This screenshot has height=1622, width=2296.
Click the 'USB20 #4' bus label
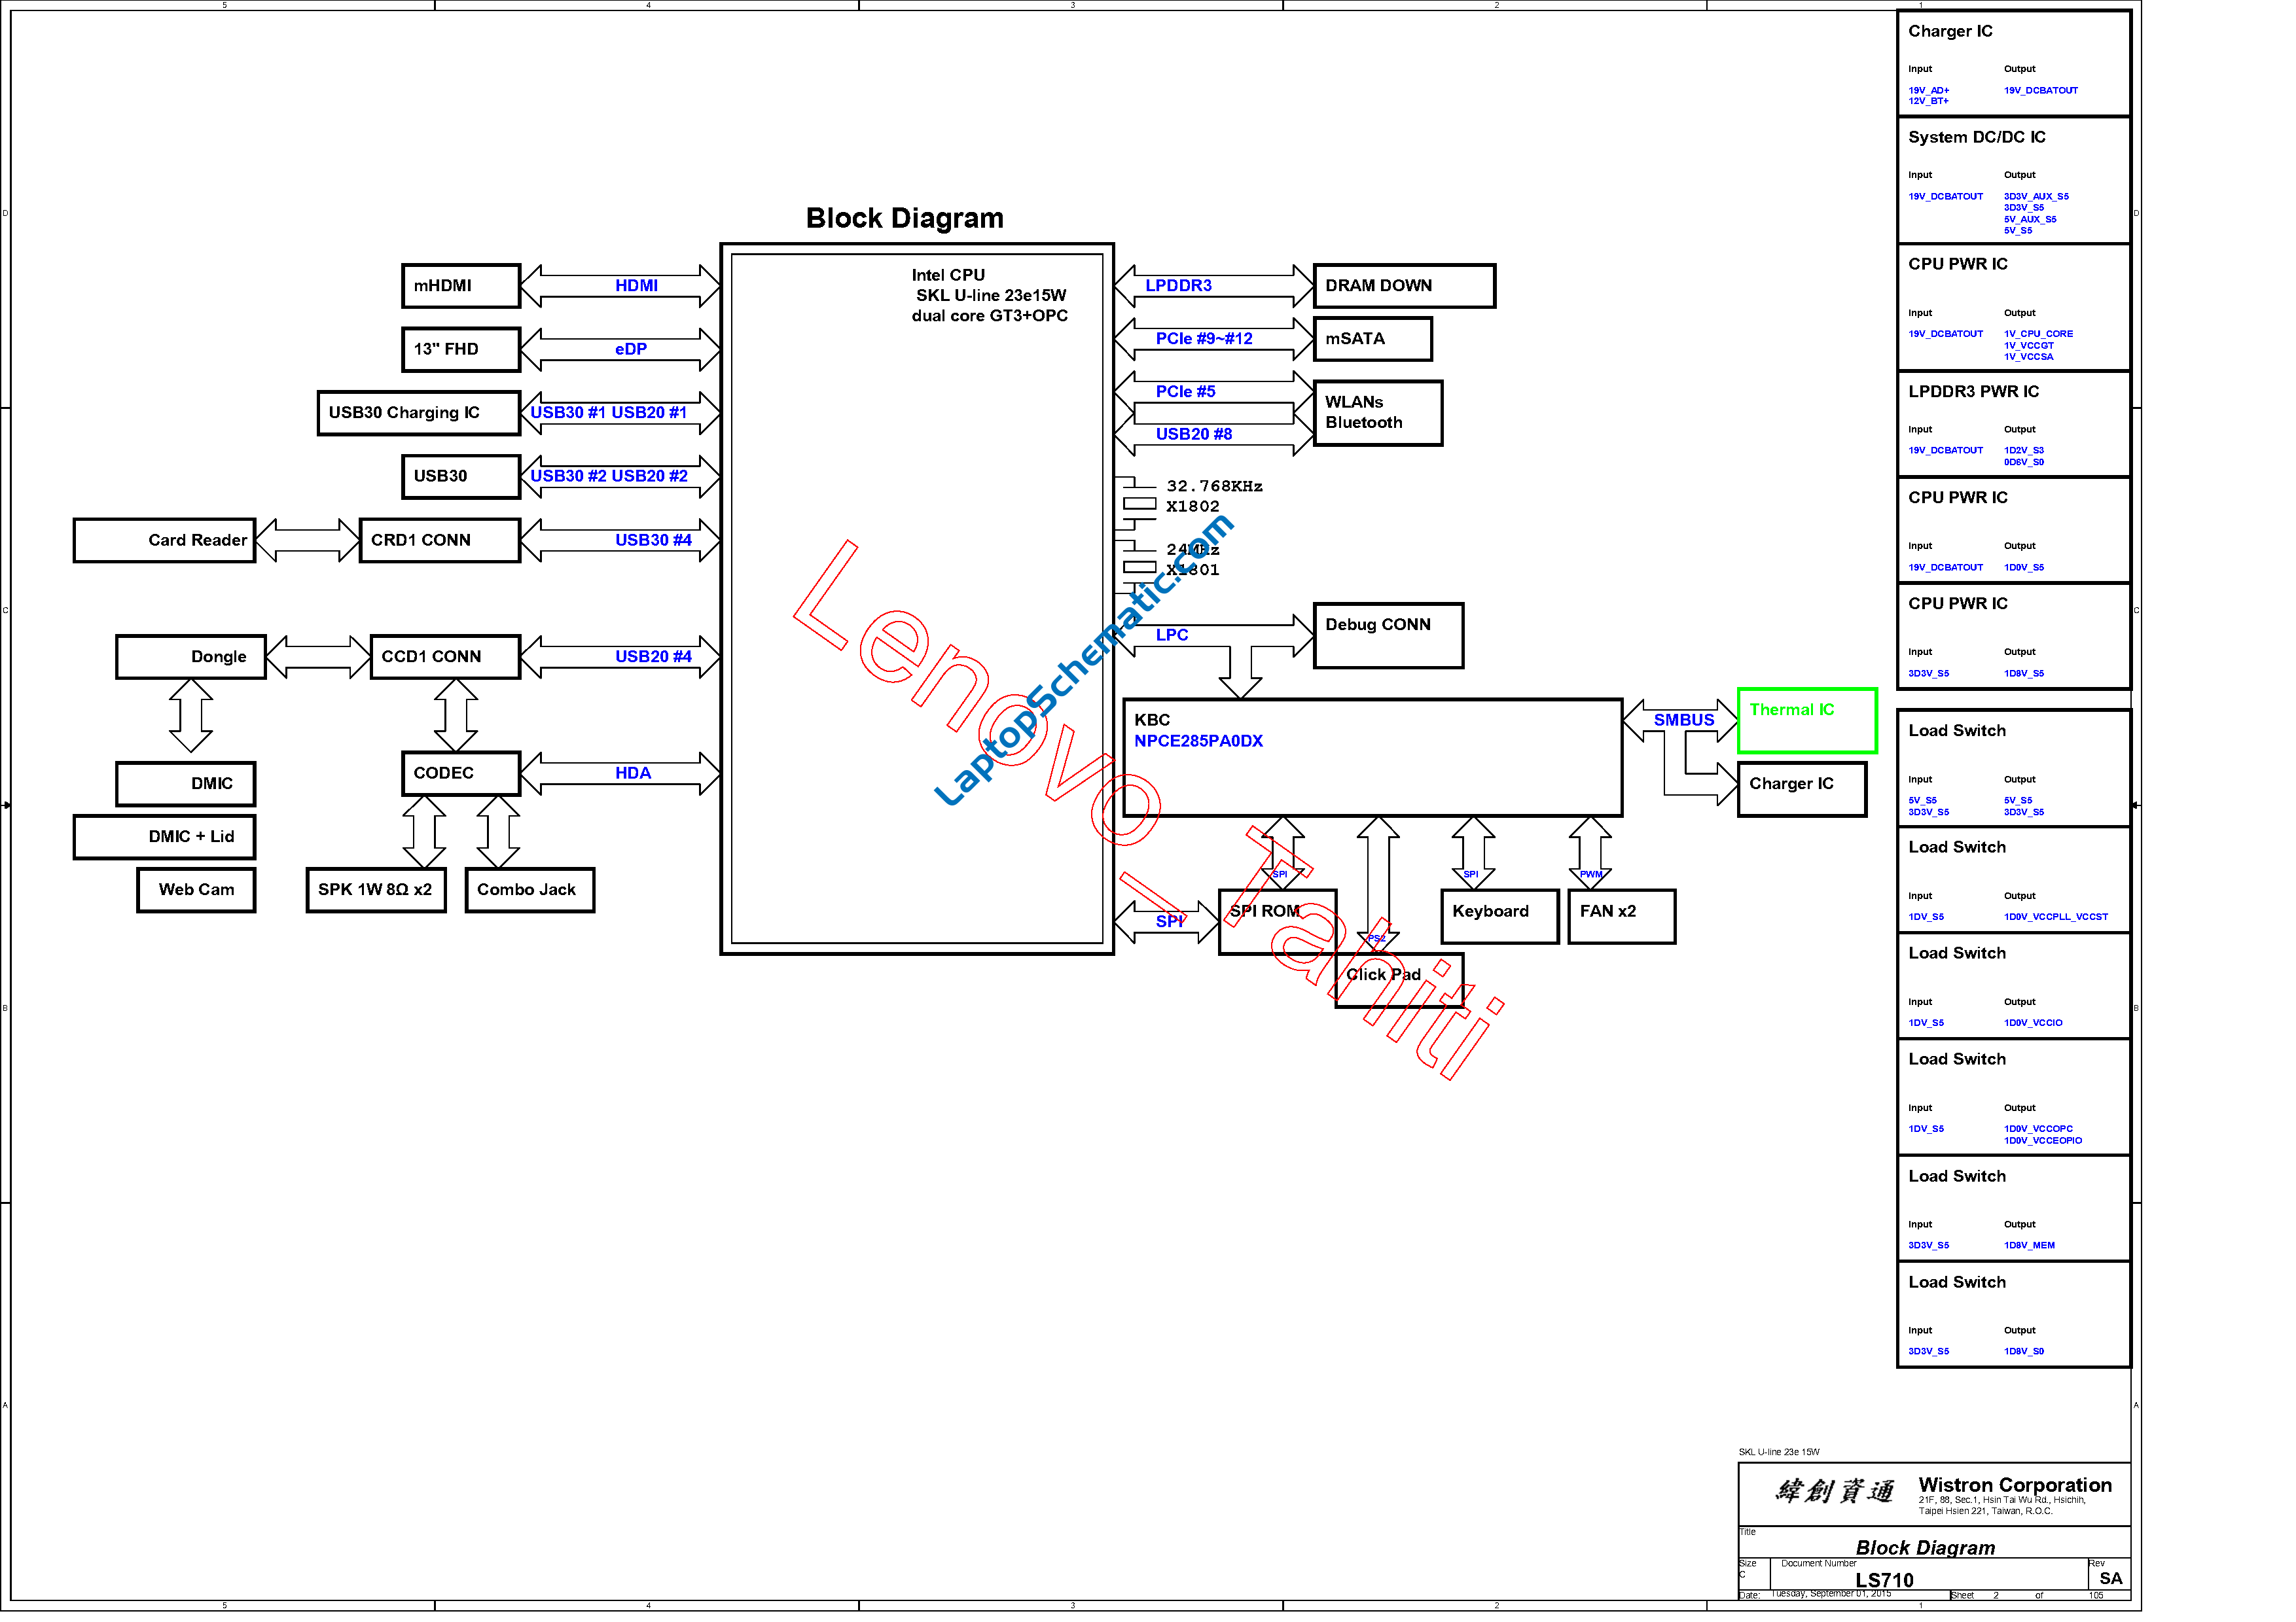[653, 657]
